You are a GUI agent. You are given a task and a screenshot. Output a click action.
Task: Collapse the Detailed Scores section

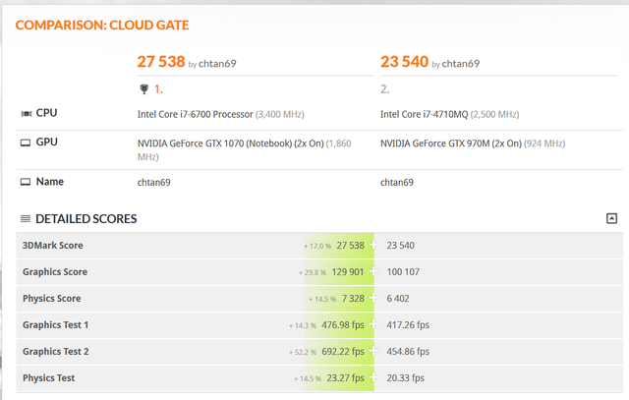coord(611,218)
